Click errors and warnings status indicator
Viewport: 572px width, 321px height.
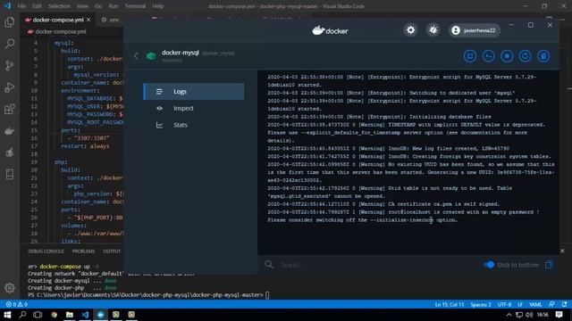pyautogui.click(x=17, y=304)
